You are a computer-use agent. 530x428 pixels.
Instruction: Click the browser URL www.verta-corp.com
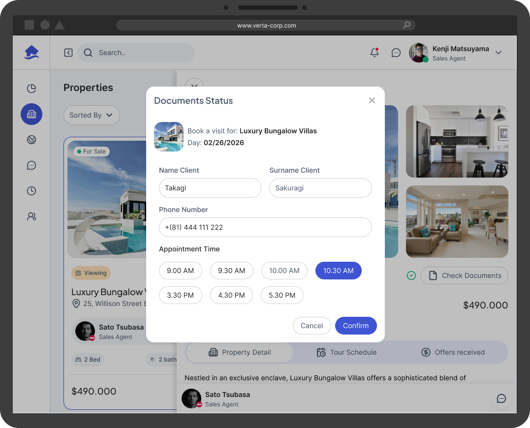[x=266, y=25]
